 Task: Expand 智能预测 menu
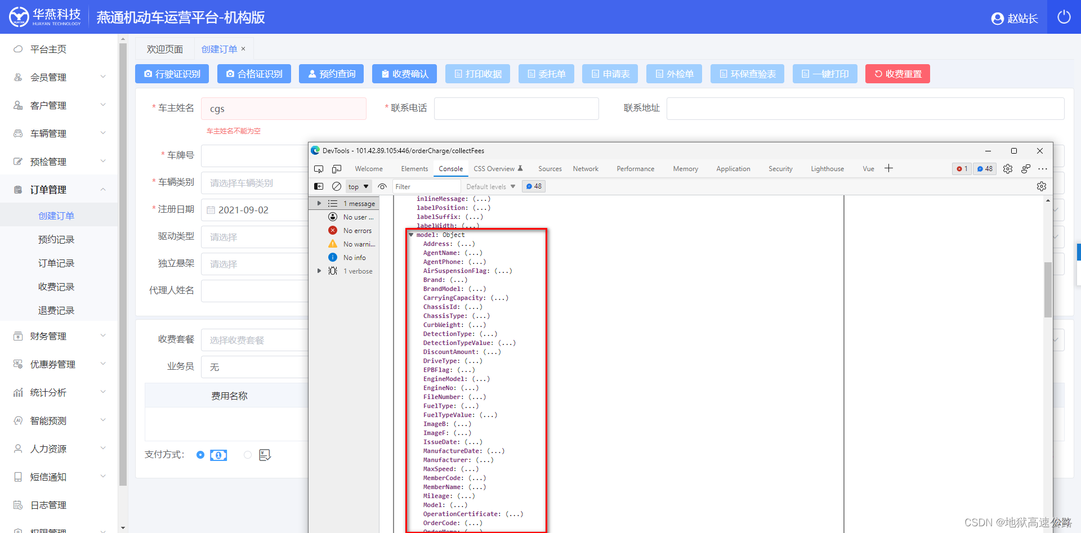pos(59,420)
